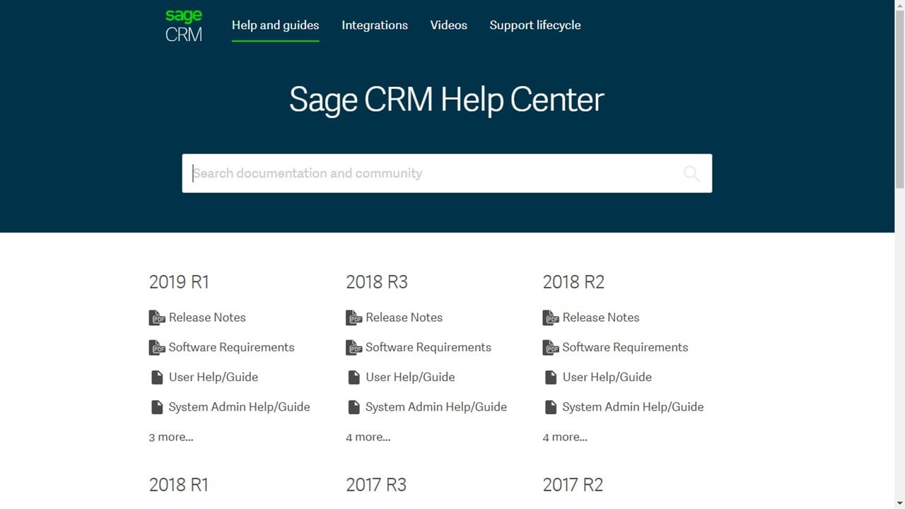Click document icon beside 2019 R1 System Admin Help/Guide
This screenshot has width=905, height=509.
click(157, 407)
